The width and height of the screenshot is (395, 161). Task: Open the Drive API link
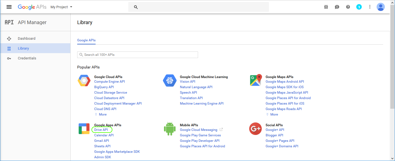(x=101, y=130)
